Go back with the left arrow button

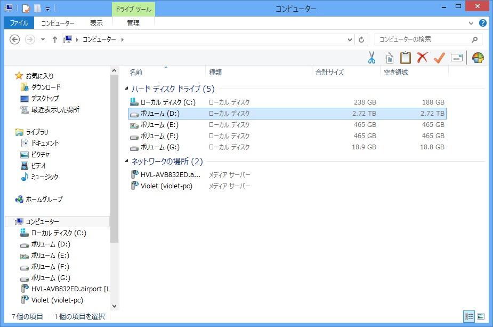(15, 39)
